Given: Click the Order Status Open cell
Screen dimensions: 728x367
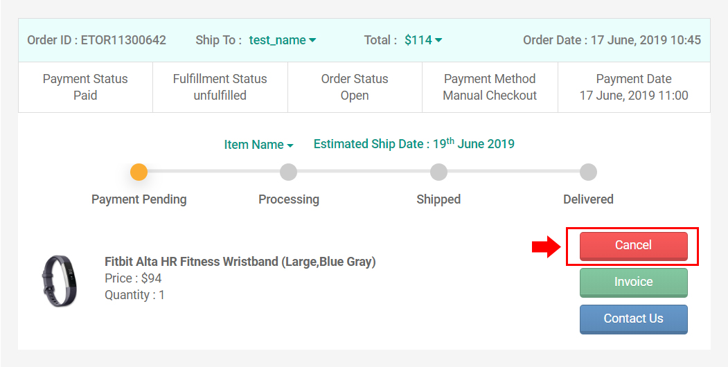Looking at the screenshot, I should [355, 87].
